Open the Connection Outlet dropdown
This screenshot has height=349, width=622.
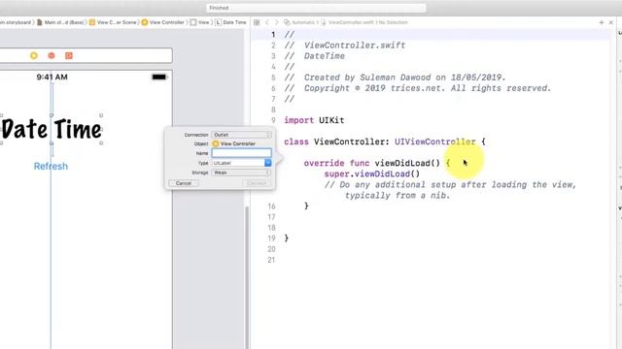pyautogui.click(x=241, y=135)
